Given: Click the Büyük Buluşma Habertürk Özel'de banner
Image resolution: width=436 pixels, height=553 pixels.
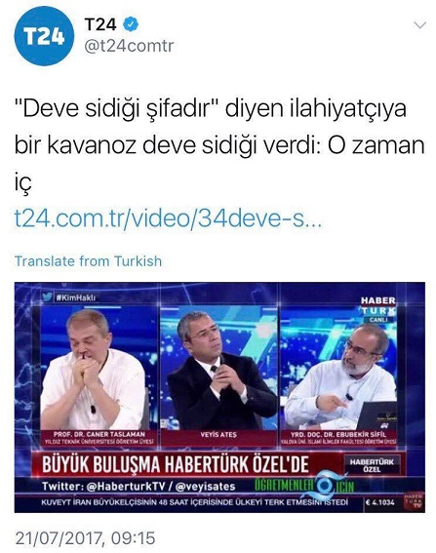Looking at the screenshot, I should [x=176, y=464].
